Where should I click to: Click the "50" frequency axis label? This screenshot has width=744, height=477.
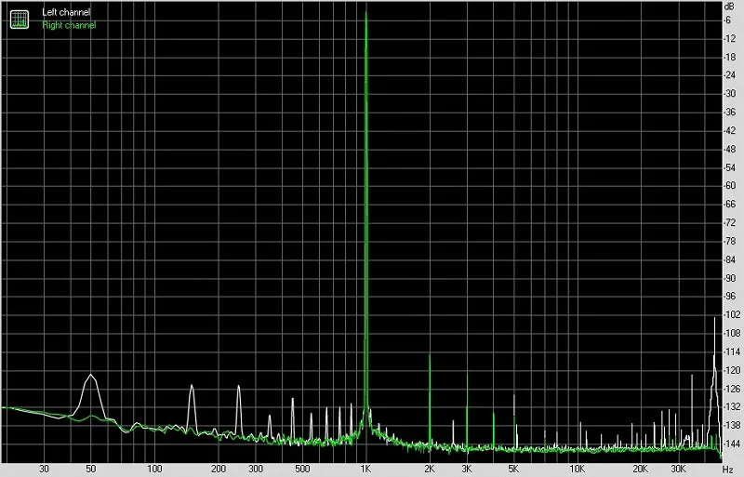90,469
